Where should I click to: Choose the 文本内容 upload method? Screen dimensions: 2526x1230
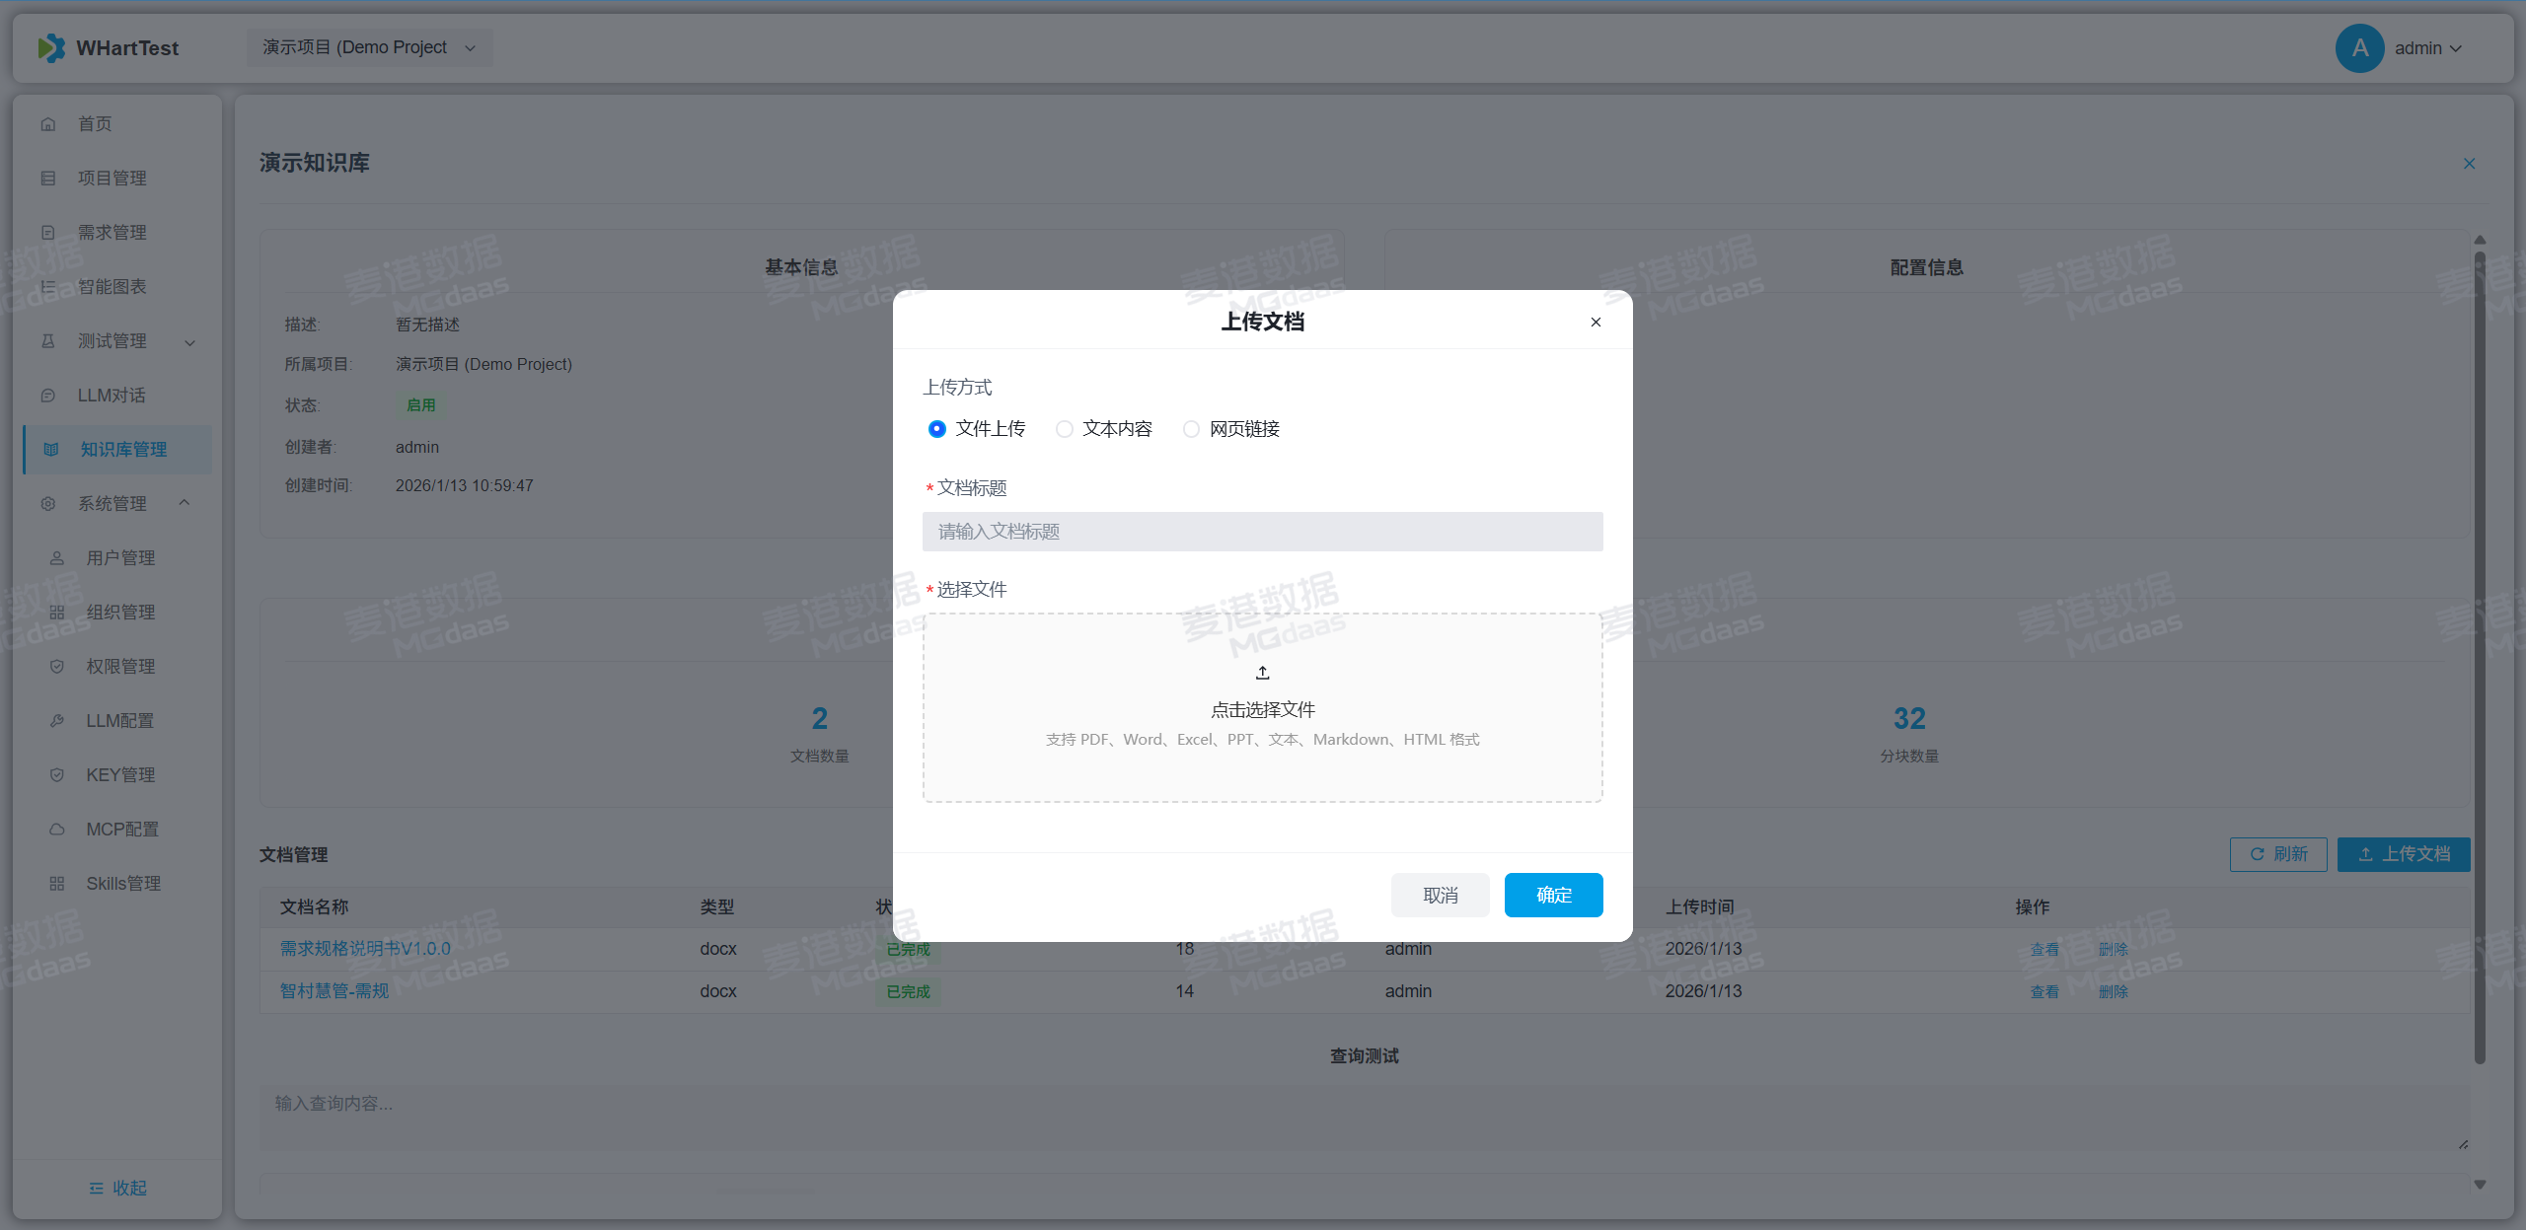pos(1065,429)
